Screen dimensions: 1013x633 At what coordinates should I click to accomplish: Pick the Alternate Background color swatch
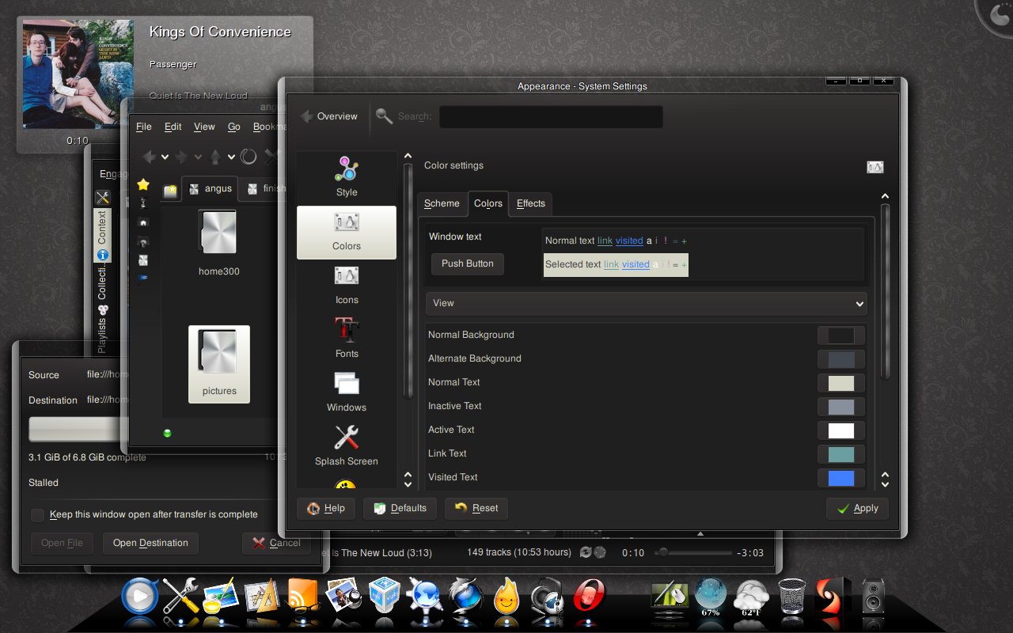click(841, 359)
